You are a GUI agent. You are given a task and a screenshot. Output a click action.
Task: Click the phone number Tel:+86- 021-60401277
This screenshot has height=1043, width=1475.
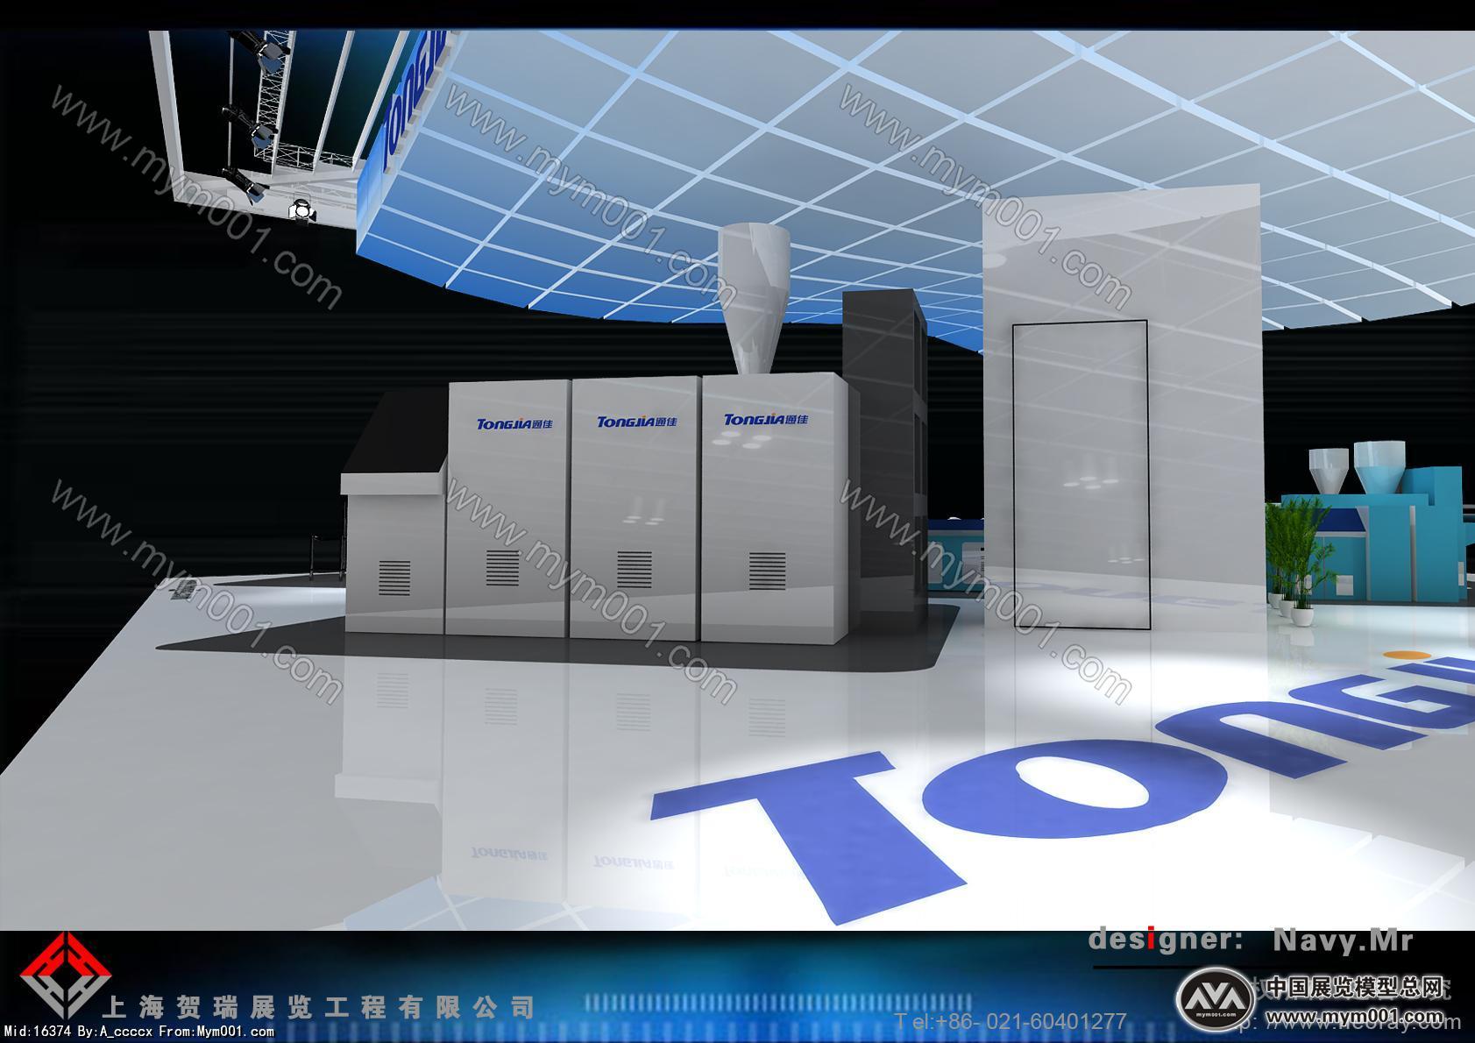click(1011, 1021)
